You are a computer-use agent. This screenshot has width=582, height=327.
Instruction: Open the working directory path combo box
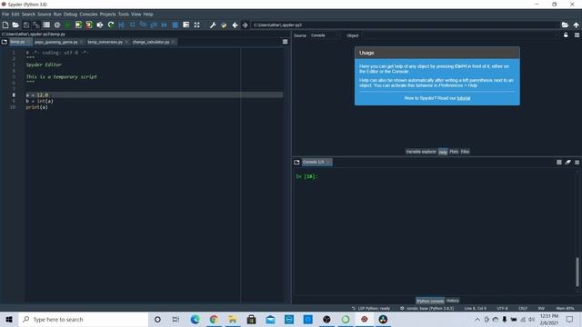pos(405,25)
